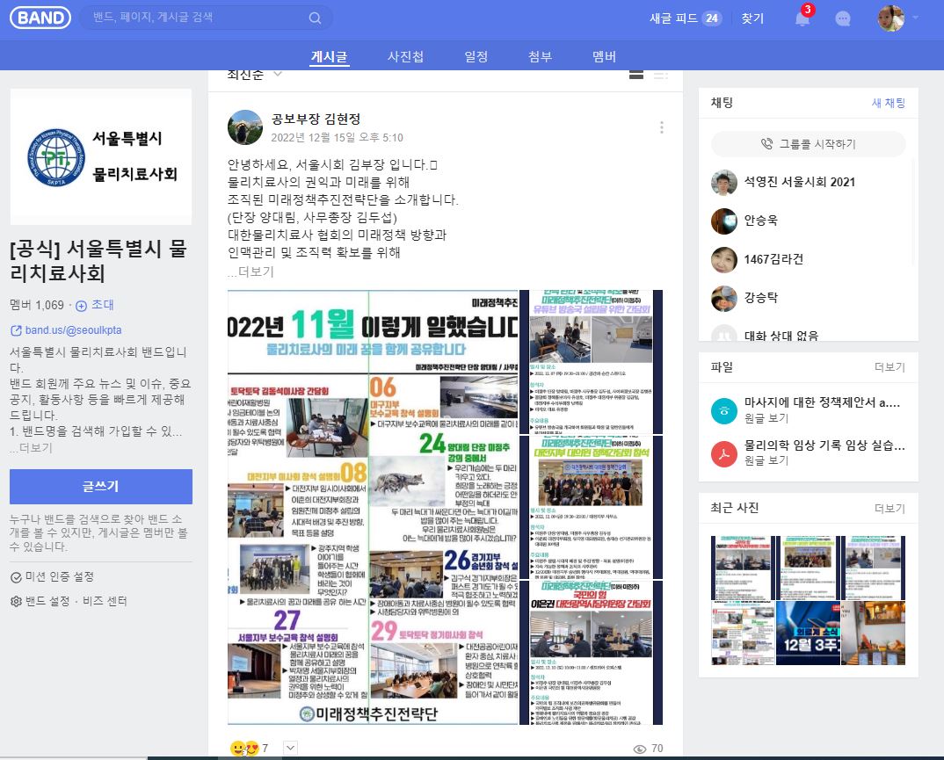944x760 pixels.
Task: Click the 초대 invite plus icon
Action: tap(81, 306)
